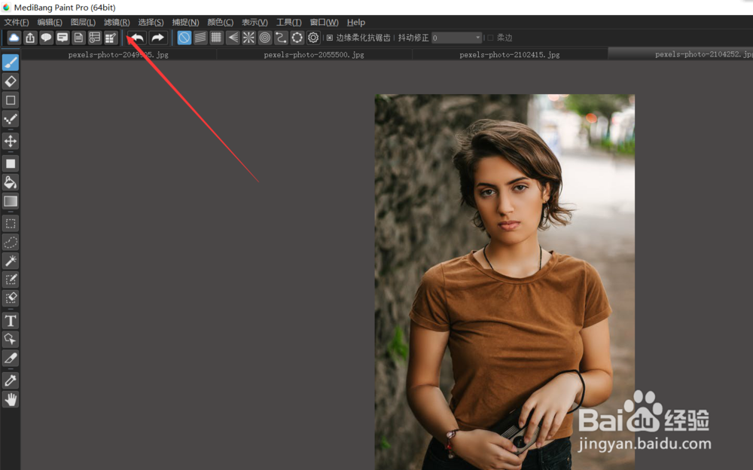
Task: Click the woman portrait on canvas
Action: coord(505,282)
